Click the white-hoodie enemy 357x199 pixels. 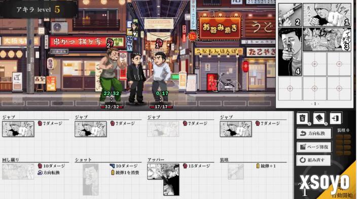[161, 76]
